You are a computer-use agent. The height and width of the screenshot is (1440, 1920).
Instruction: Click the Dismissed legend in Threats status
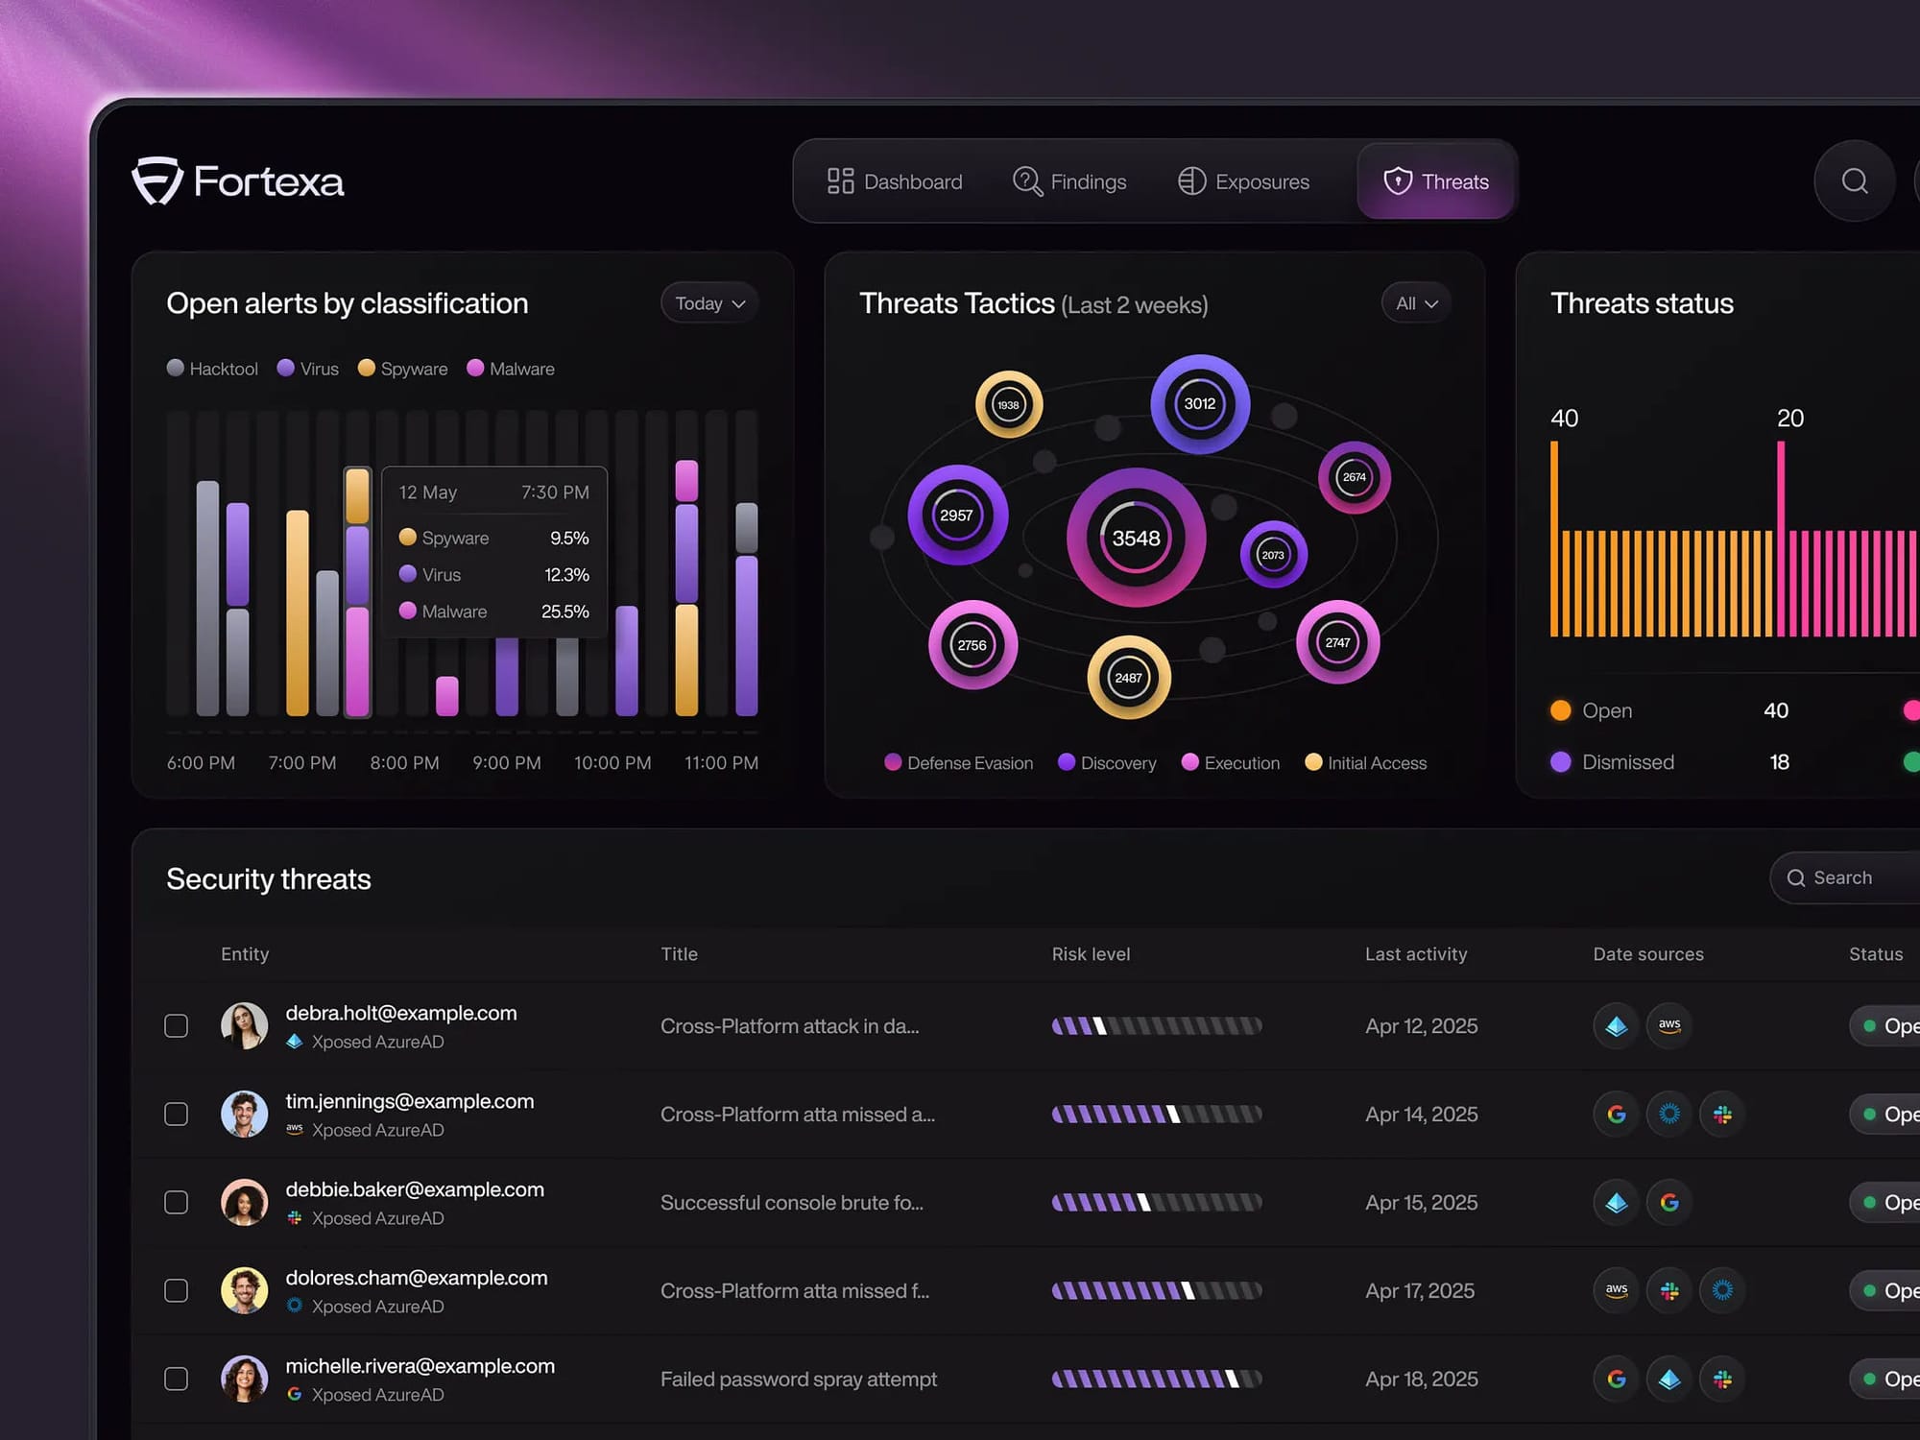(1613, 762)
